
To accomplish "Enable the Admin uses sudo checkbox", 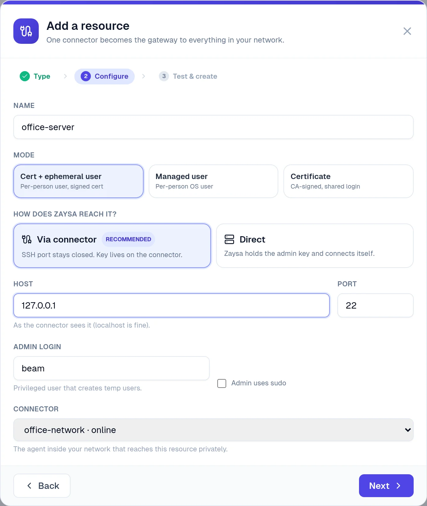I will coord(222,383).
